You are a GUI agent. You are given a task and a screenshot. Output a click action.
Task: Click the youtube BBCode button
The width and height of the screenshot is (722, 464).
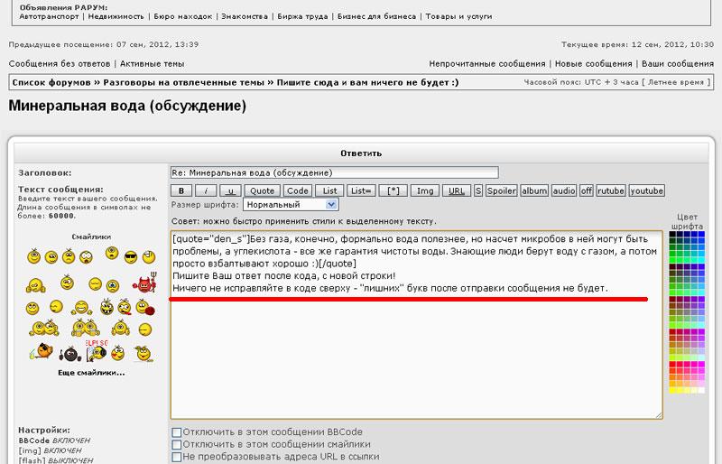click(x=646, y=190)
